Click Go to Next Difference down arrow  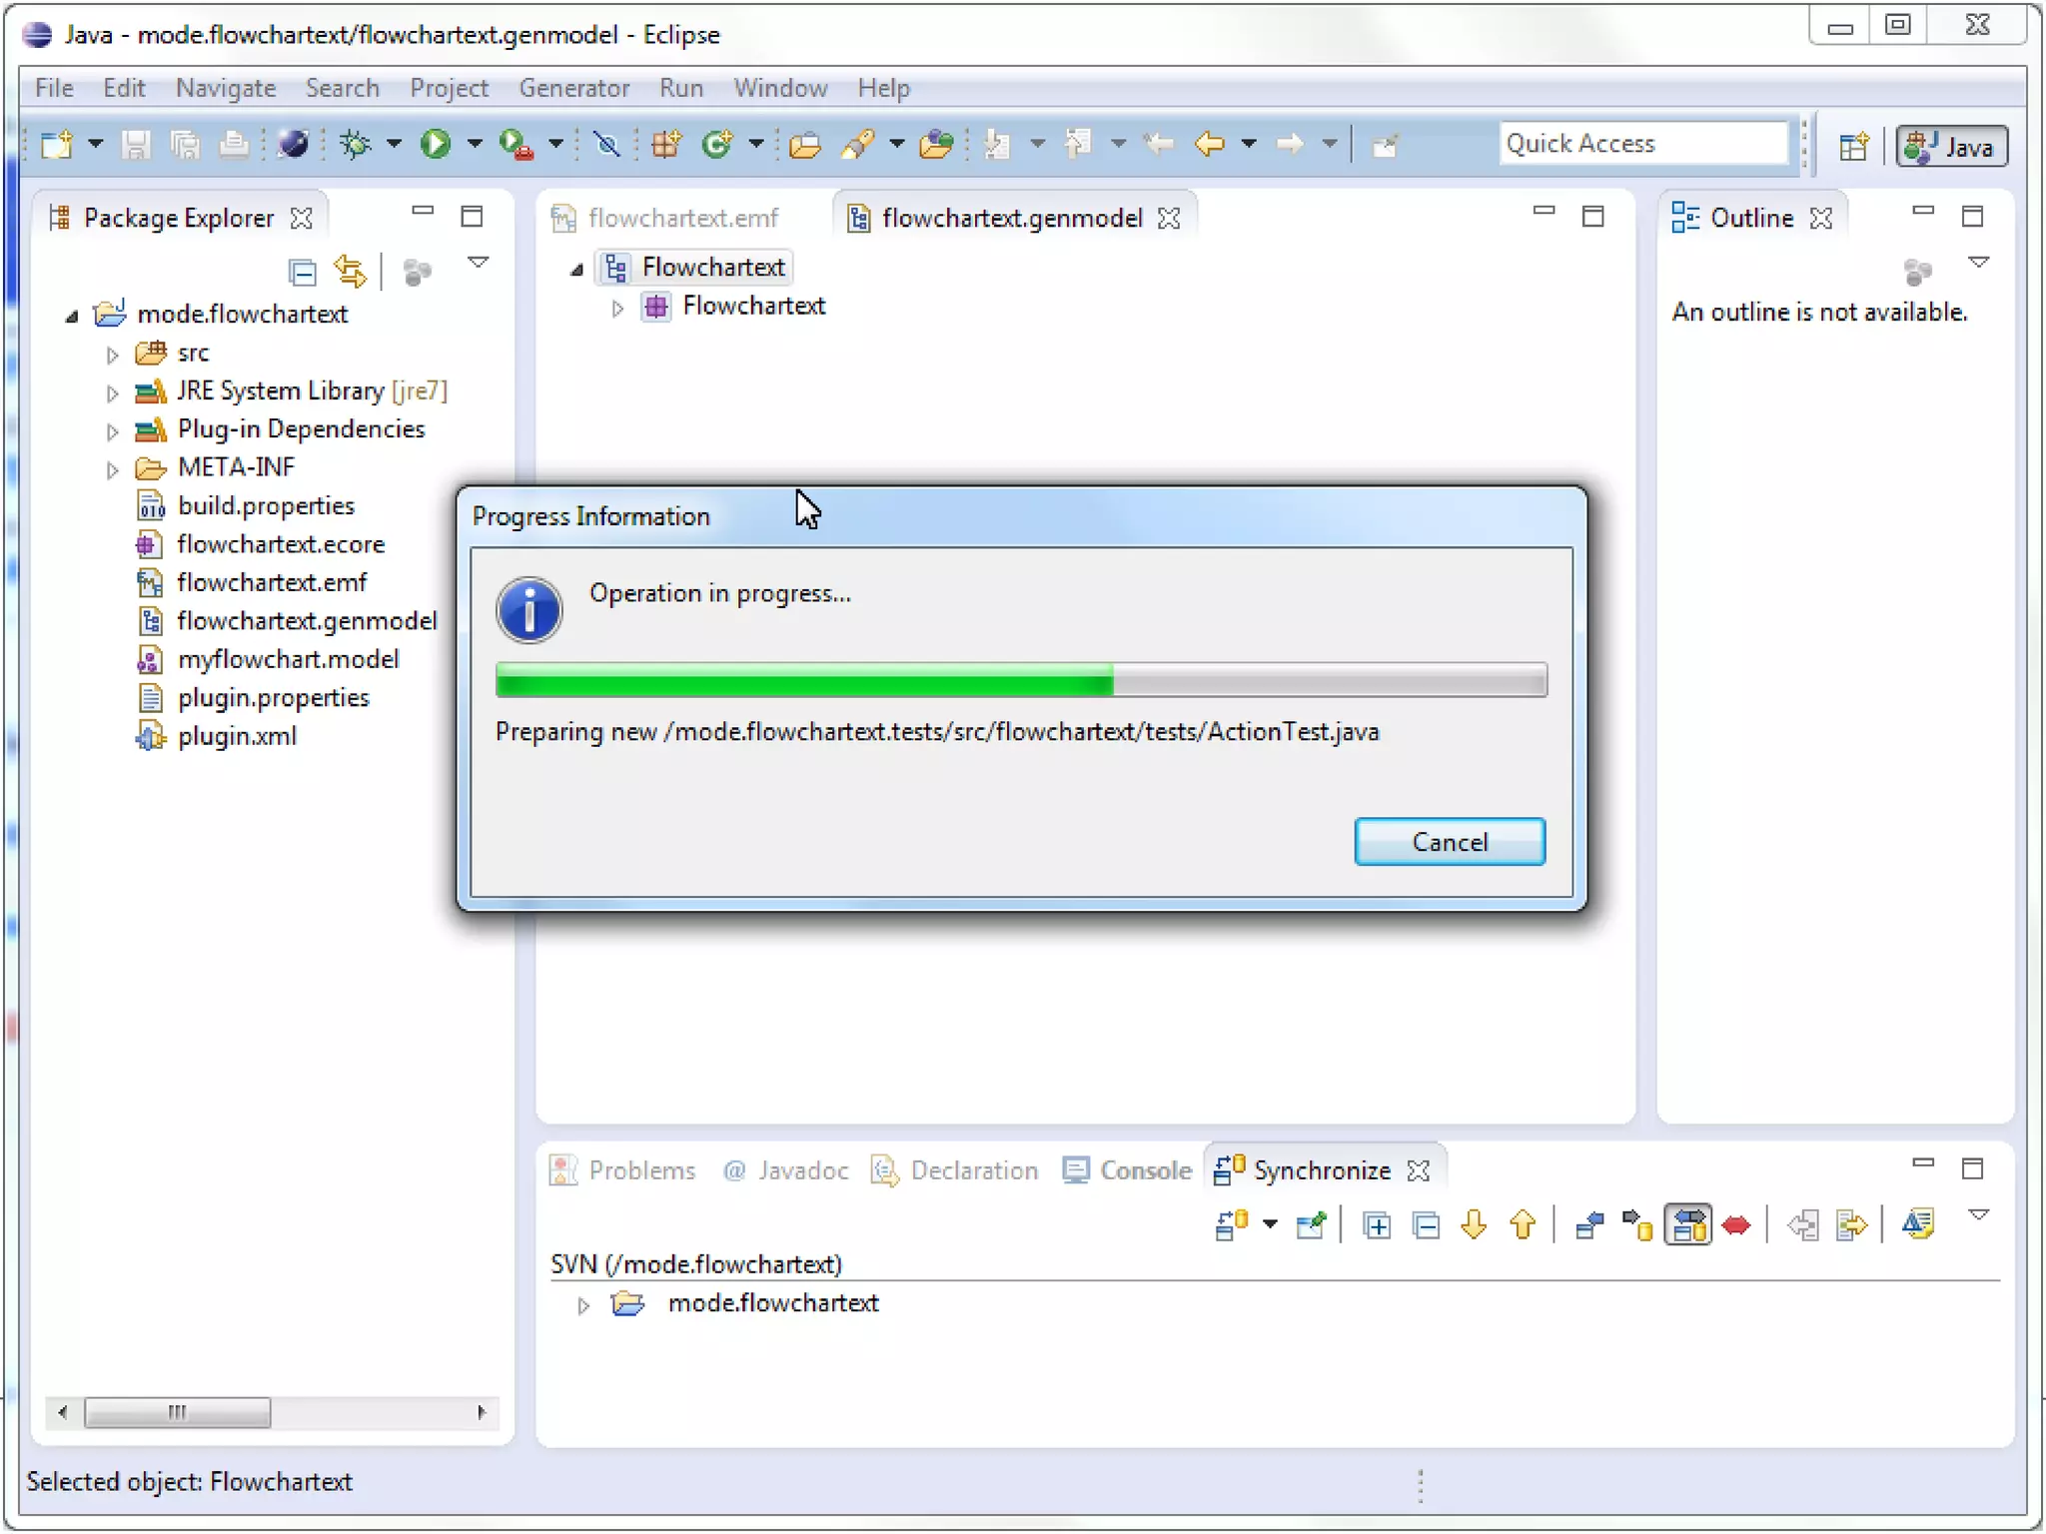point(1474,1225)
